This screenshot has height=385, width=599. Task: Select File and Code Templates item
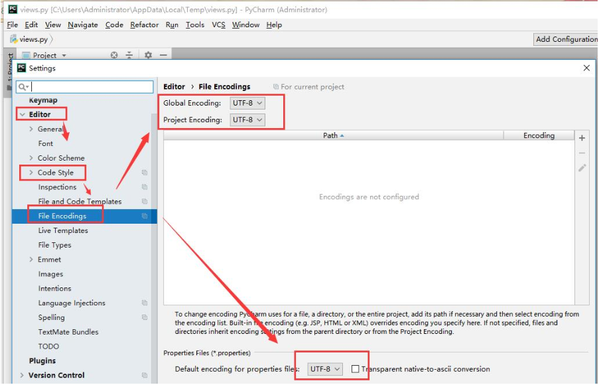(x=80, y=202)
